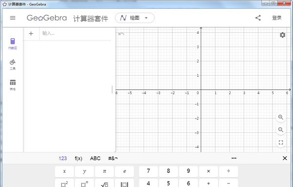
Task: Tap the π key on keyboard
Action: (x=105, y=171)
